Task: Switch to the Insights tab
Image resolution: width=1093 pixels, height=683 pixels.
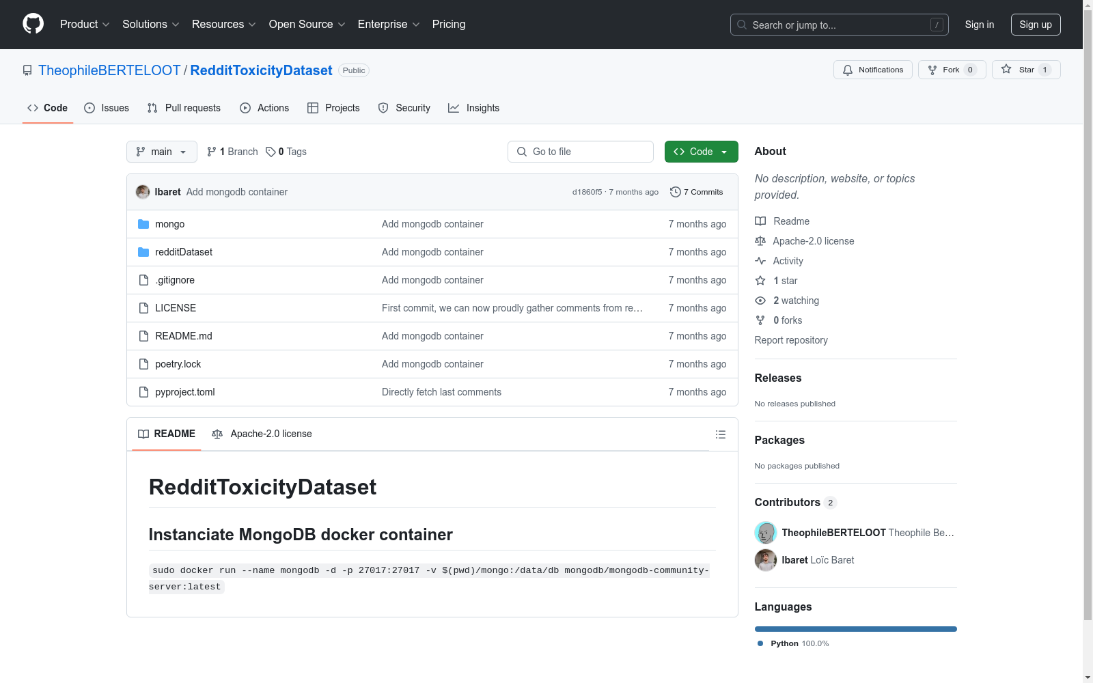Action: (x=474, y=108)
